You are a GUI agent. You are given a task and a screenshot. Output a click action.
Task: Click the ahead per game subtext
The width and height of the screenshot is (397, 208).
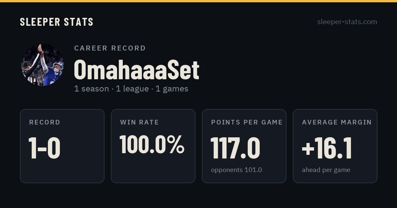tap(326, 170)
